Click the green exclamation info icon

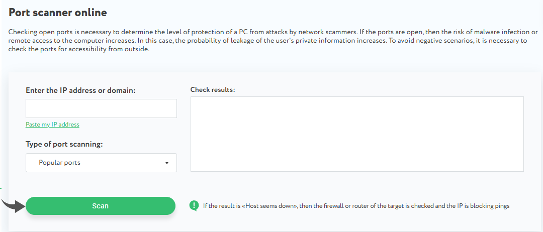[x=194, y=205]
